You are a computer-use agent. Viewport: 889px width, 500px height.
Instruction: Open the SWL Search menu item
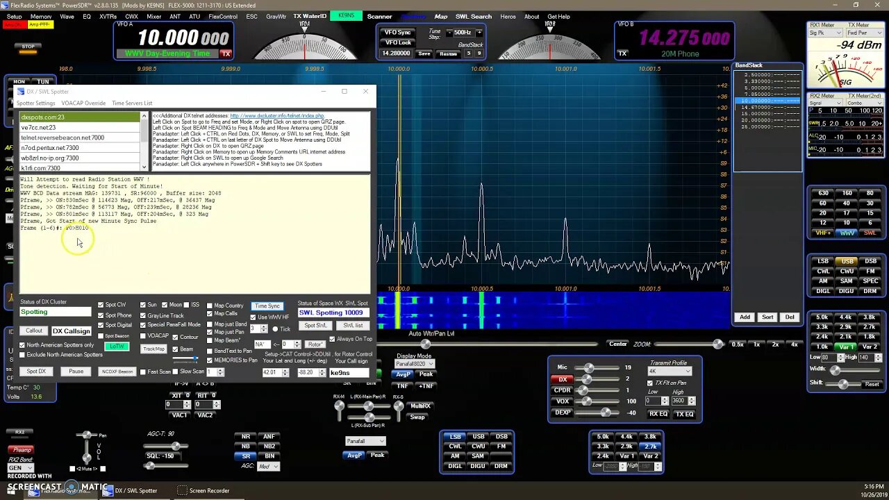473,17
